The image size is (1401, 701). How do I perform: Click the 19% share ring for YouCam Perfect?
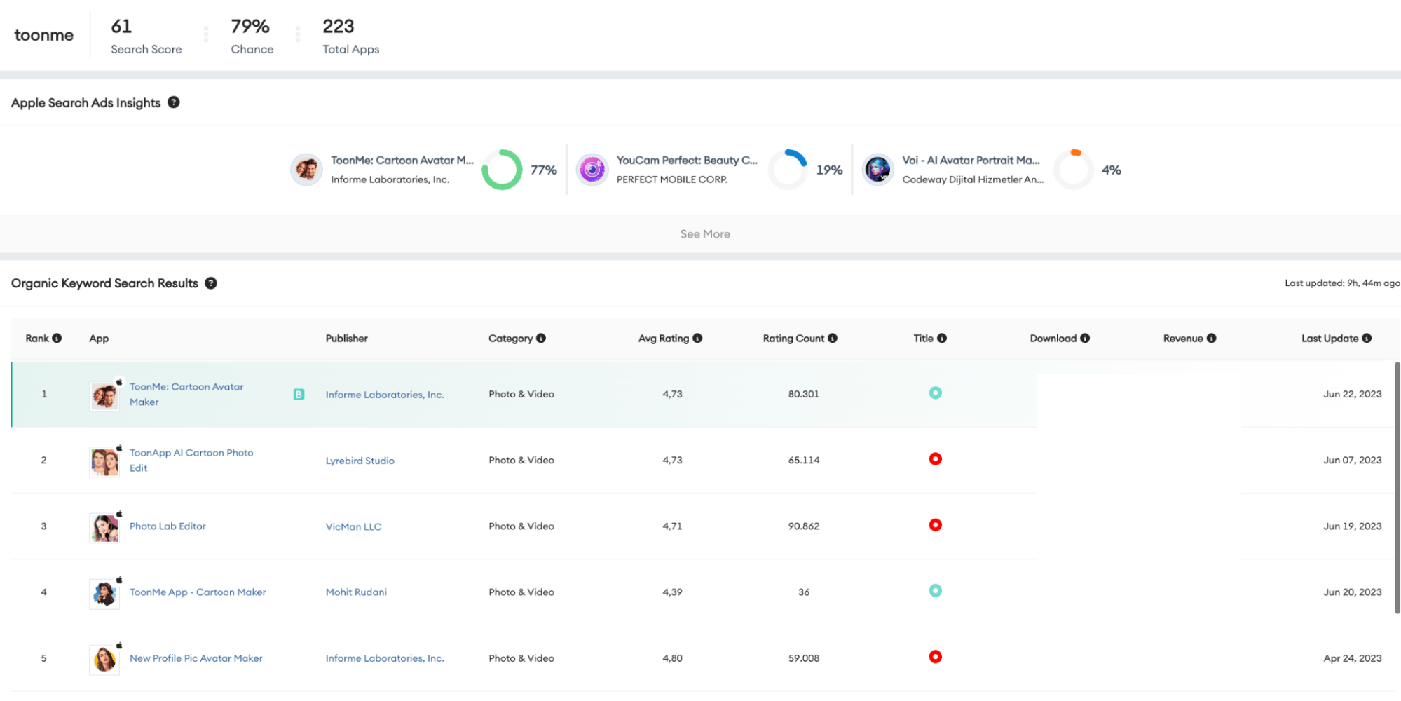[788, 170]
